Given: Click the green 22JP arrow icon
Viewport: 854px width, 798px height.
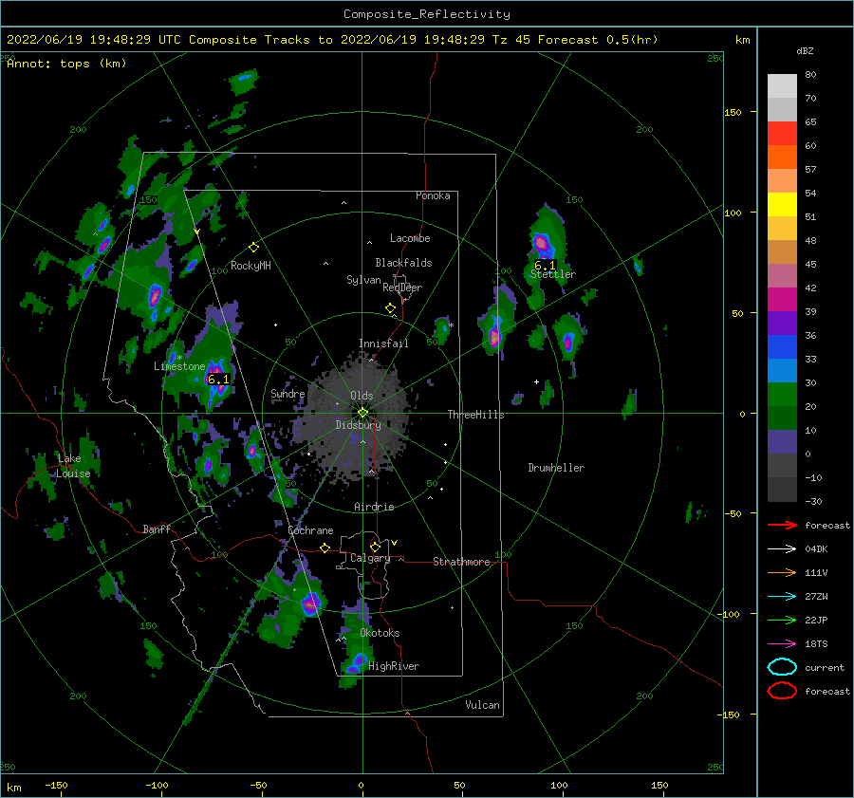Looking at the screenshot, I should click(x=782, y=620).
